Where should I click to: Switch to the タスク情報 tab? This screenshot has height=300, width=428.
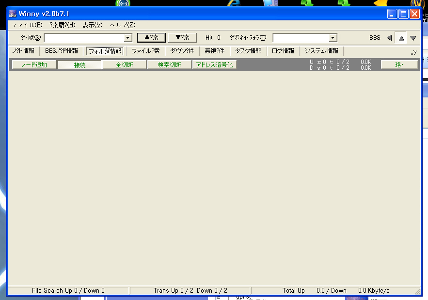pyautogui.click(x=248, y=51)
